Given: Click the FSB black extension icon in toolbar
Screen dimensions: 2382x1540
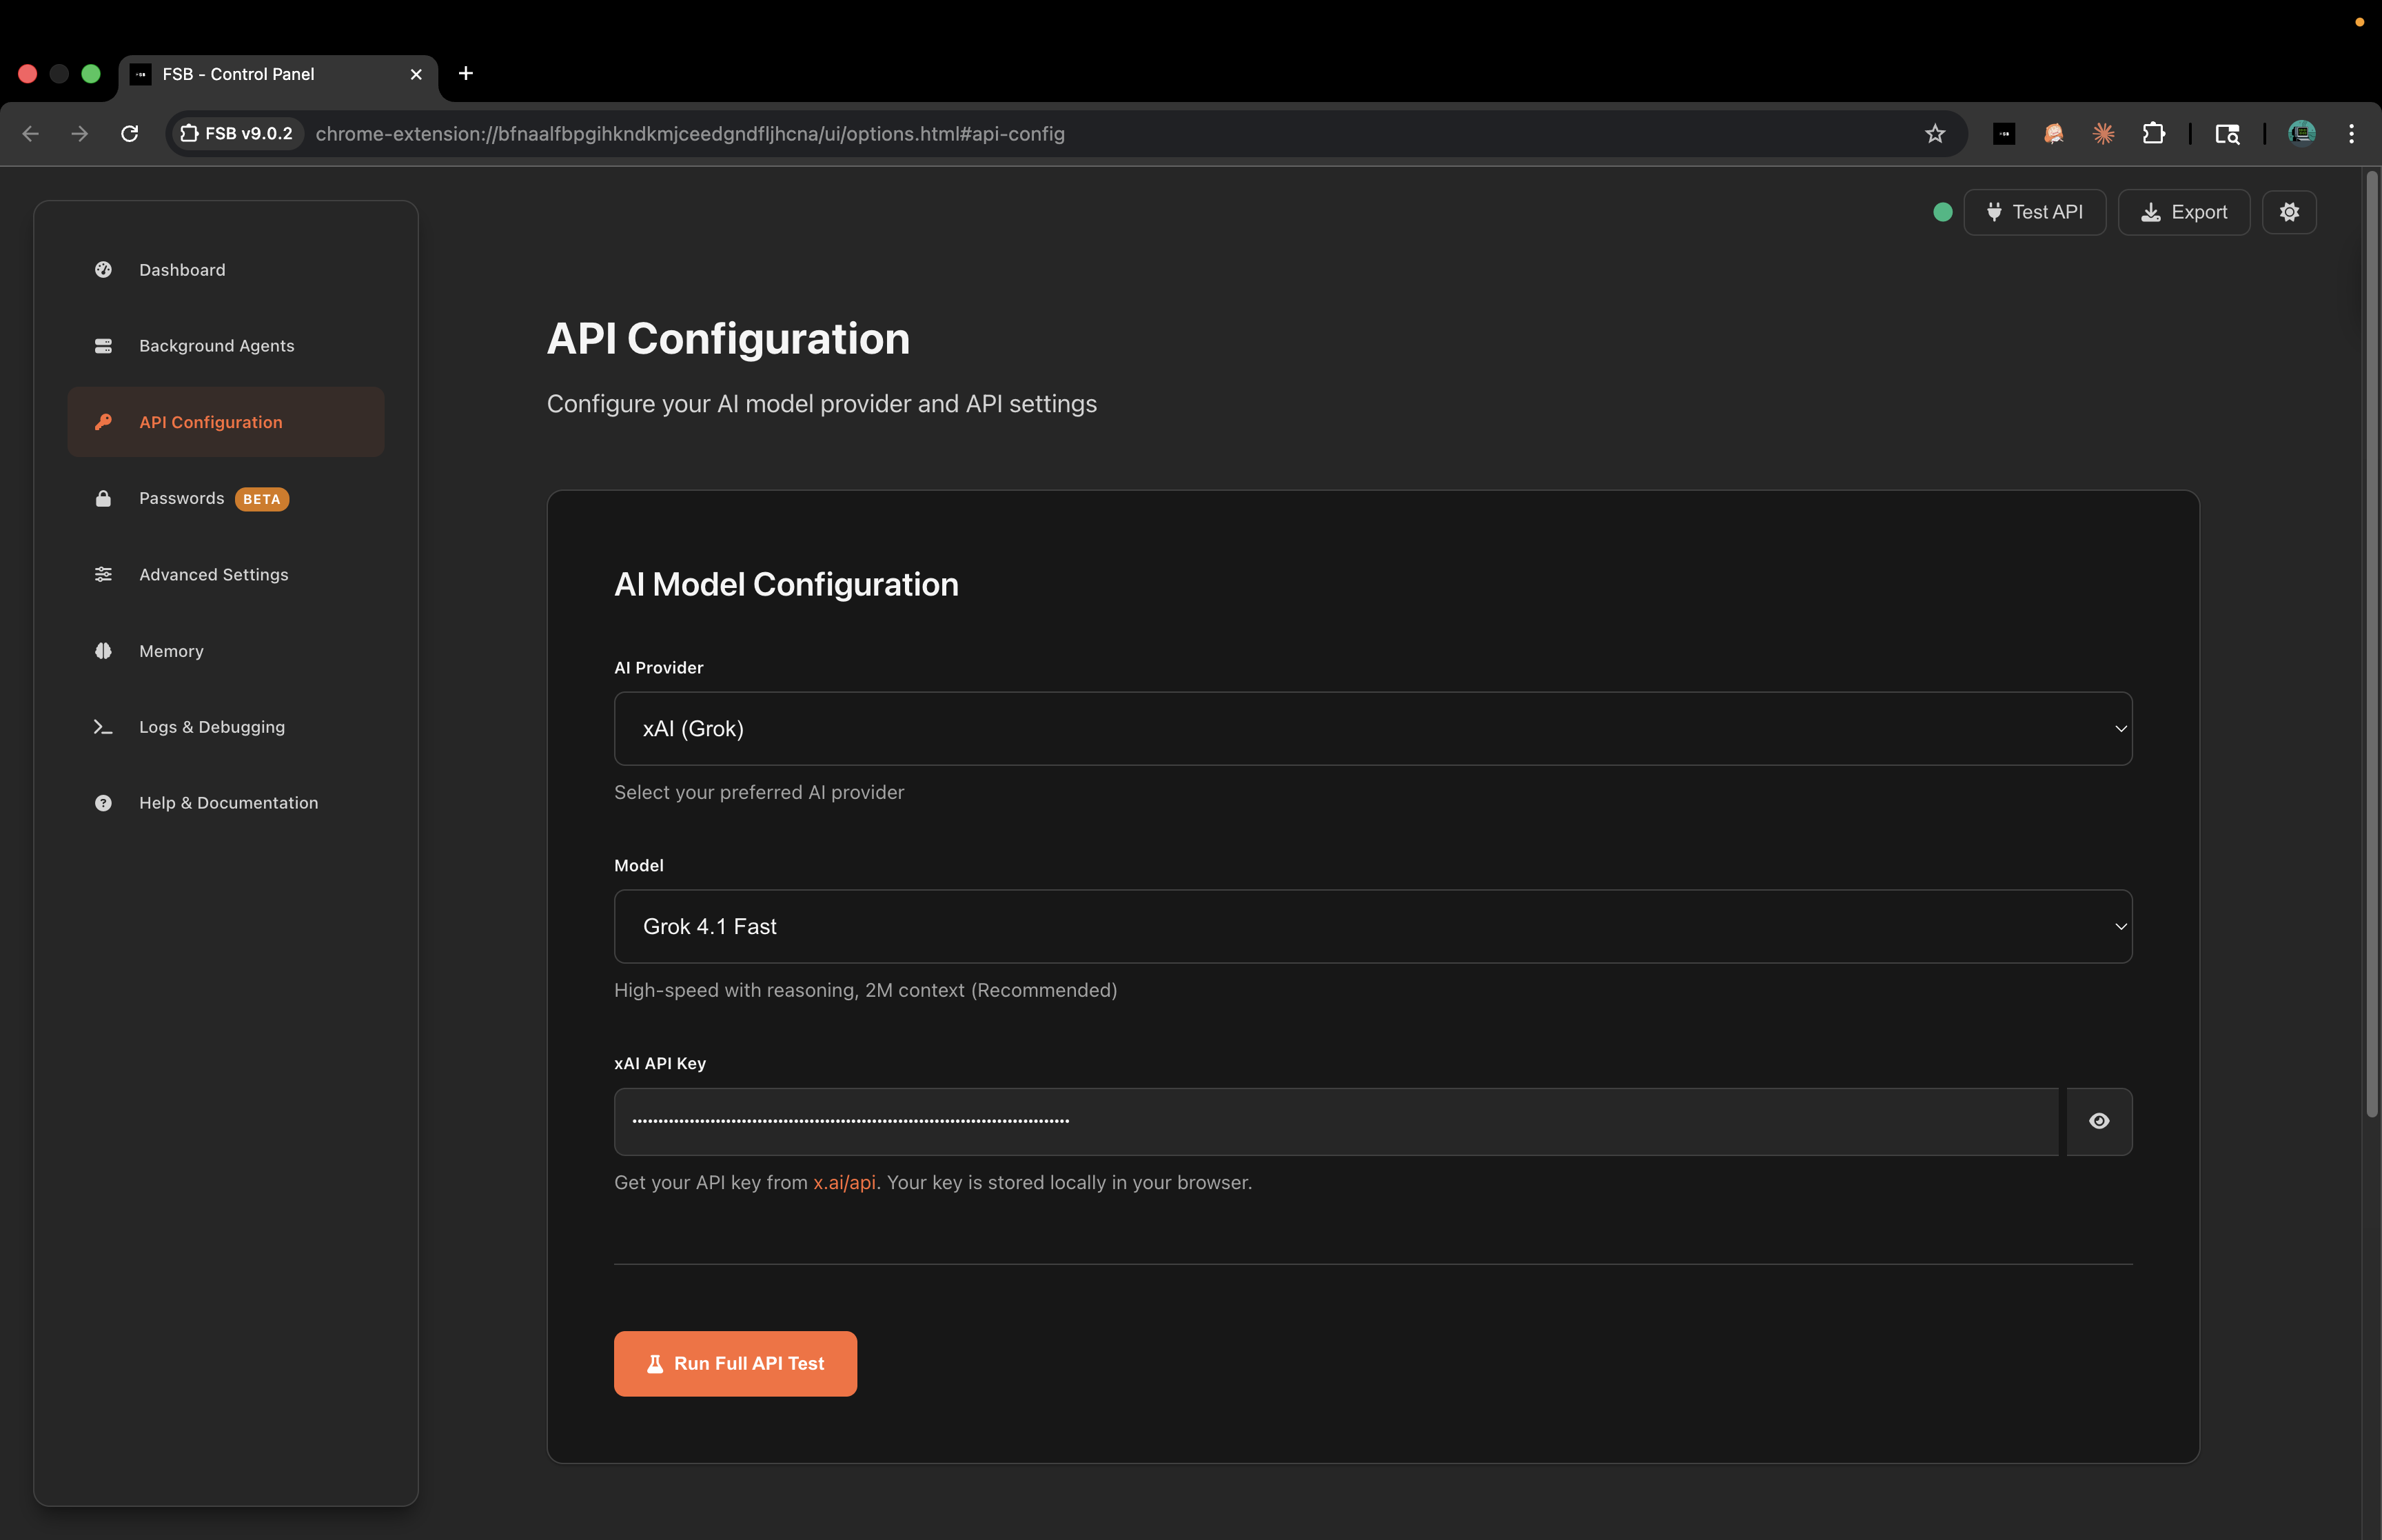Looking at the screenshot, I should coord(2004,134).
